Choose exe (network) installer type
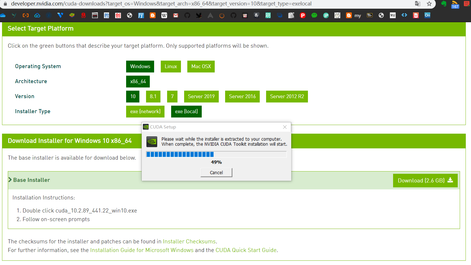Screen dimensions: 471x265 [x=145, y=111]
